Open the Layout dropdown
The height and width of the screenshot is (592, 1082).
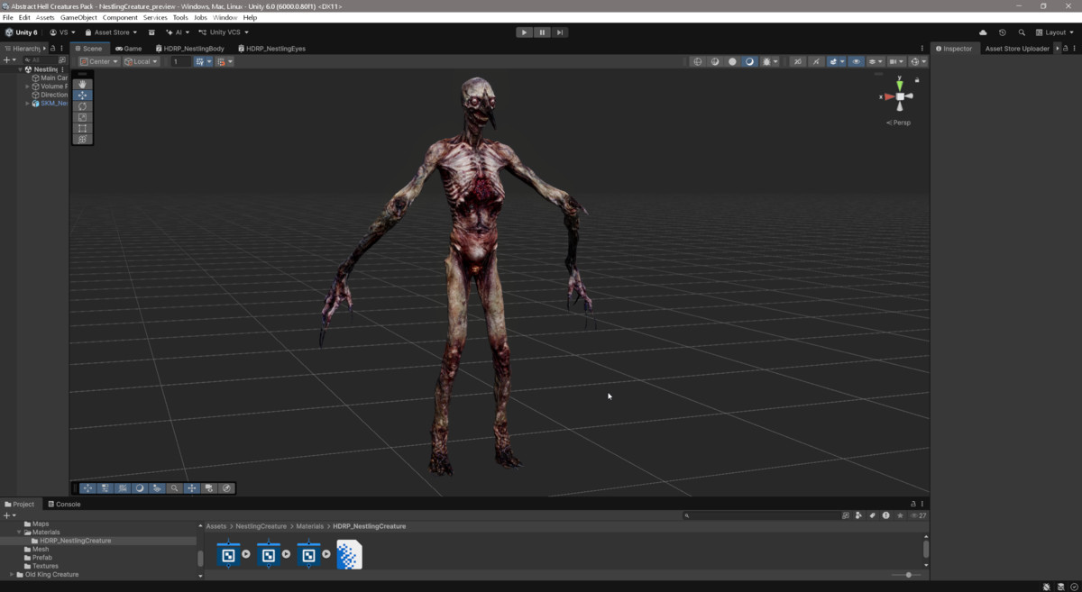(1056, 32)
